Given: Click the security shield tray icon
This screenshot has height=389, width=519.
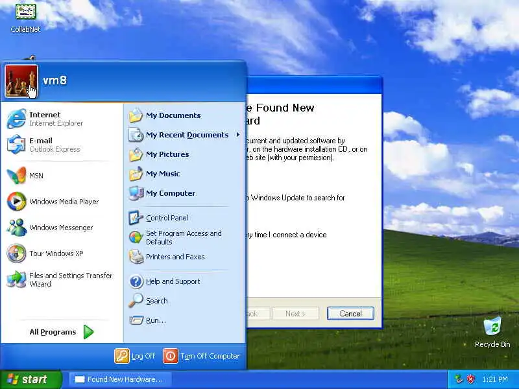Looking at the screenshot, I should (x=471, y=379).
